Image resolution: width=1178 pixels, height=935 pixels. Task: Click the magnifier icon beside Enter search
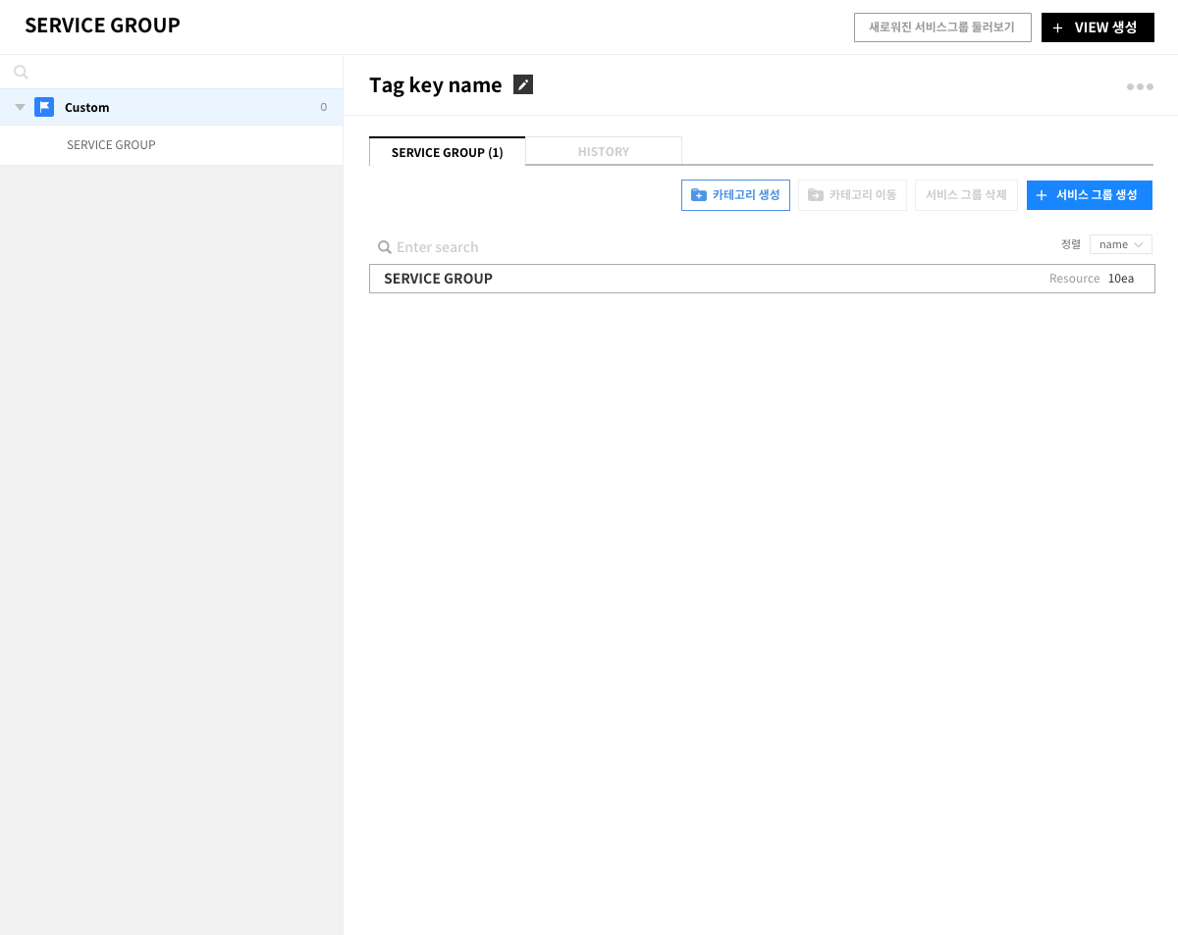(385, 247)
